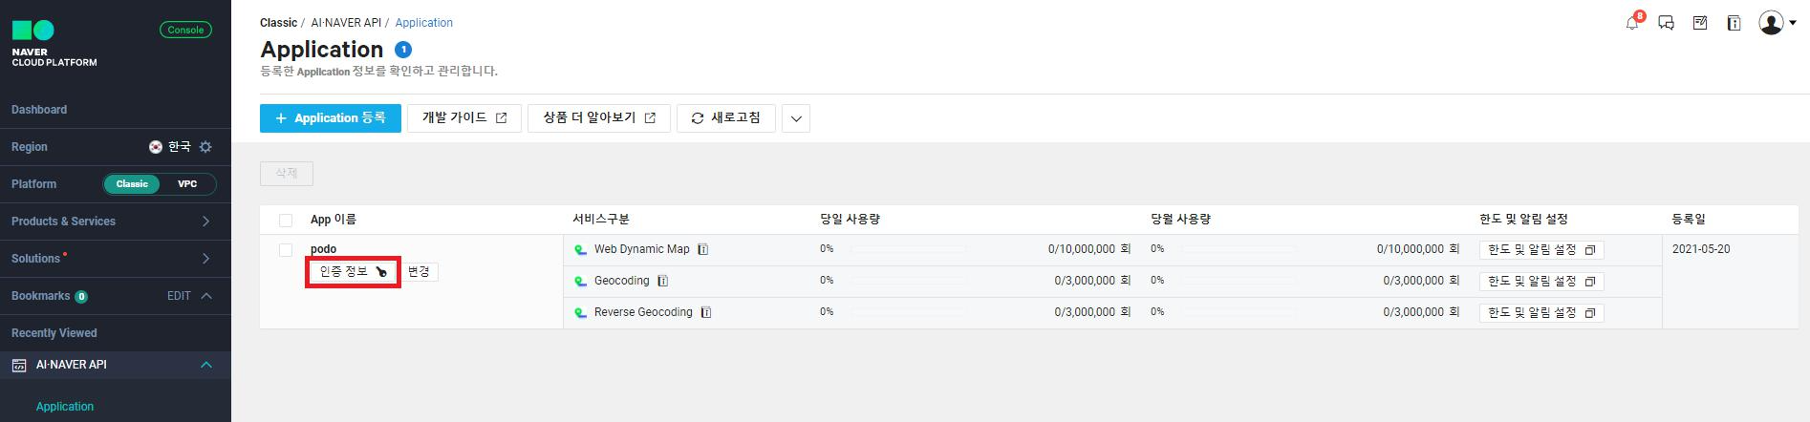
Task: Click the AI·NAVER API sidebar icon
Action: coord(19,365)
